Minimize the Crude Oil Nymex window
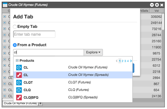 (x=152, y=5)
